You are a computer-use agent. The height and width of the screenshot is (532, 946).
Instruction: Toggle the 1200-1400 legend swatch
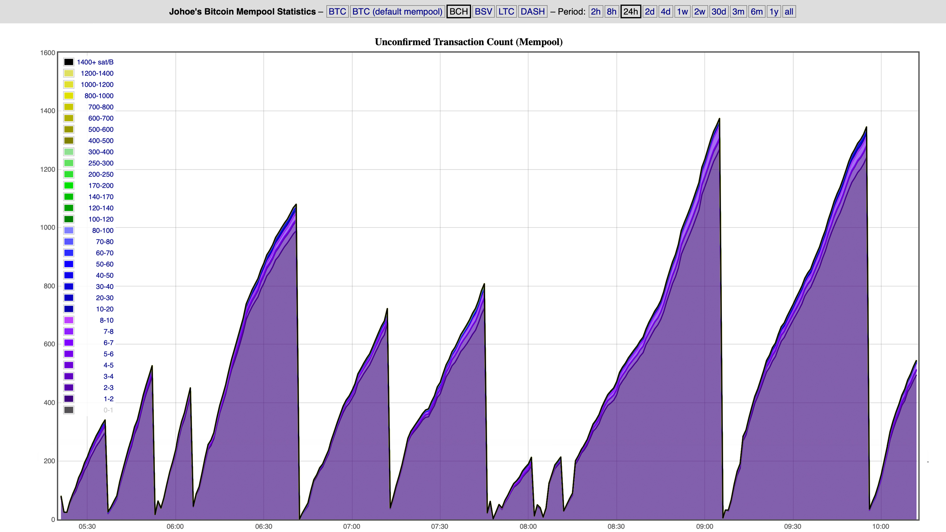point(69,73)
